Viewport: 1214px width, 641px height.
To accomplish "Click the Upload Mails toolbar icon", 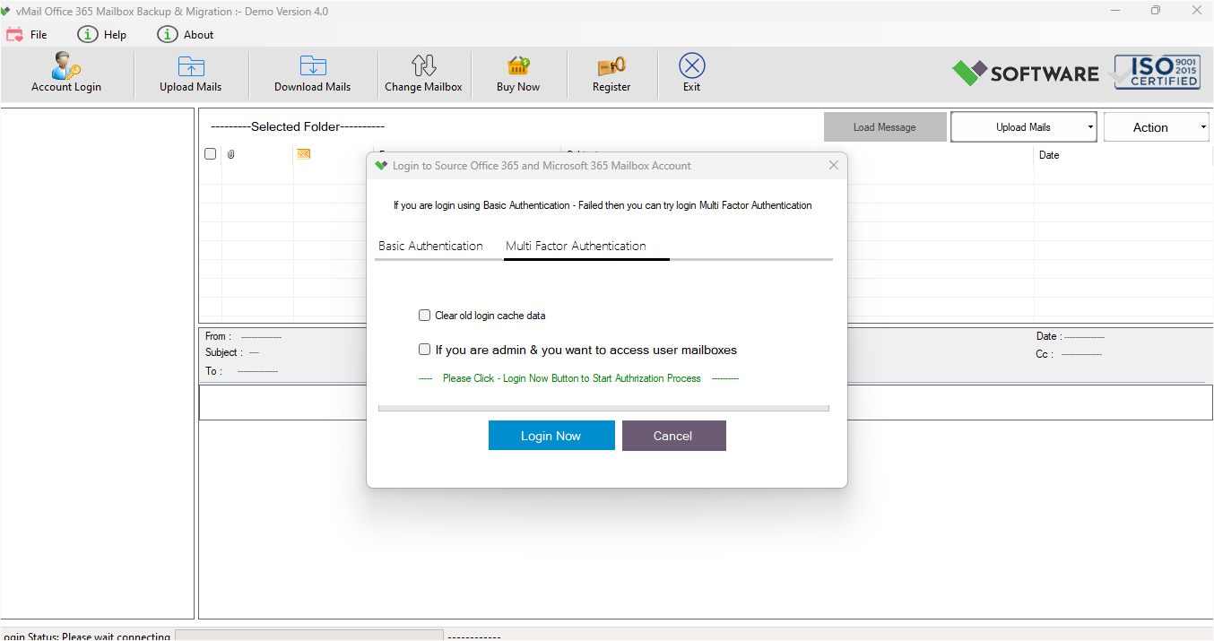I will tap(191, 66).
